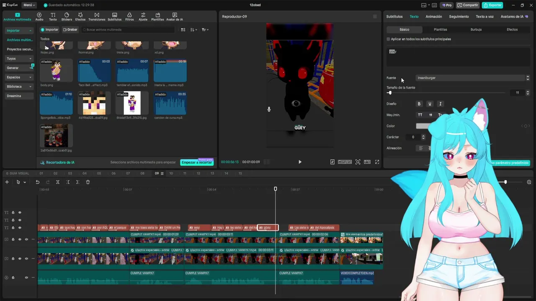
Task: Click the Exportar button
Action: (492, 5)
